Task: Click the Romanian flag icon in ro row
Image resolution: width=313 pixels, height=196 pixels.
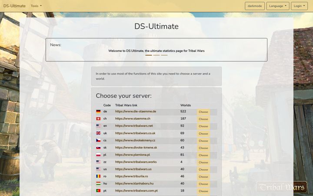Action: point(98,176)
